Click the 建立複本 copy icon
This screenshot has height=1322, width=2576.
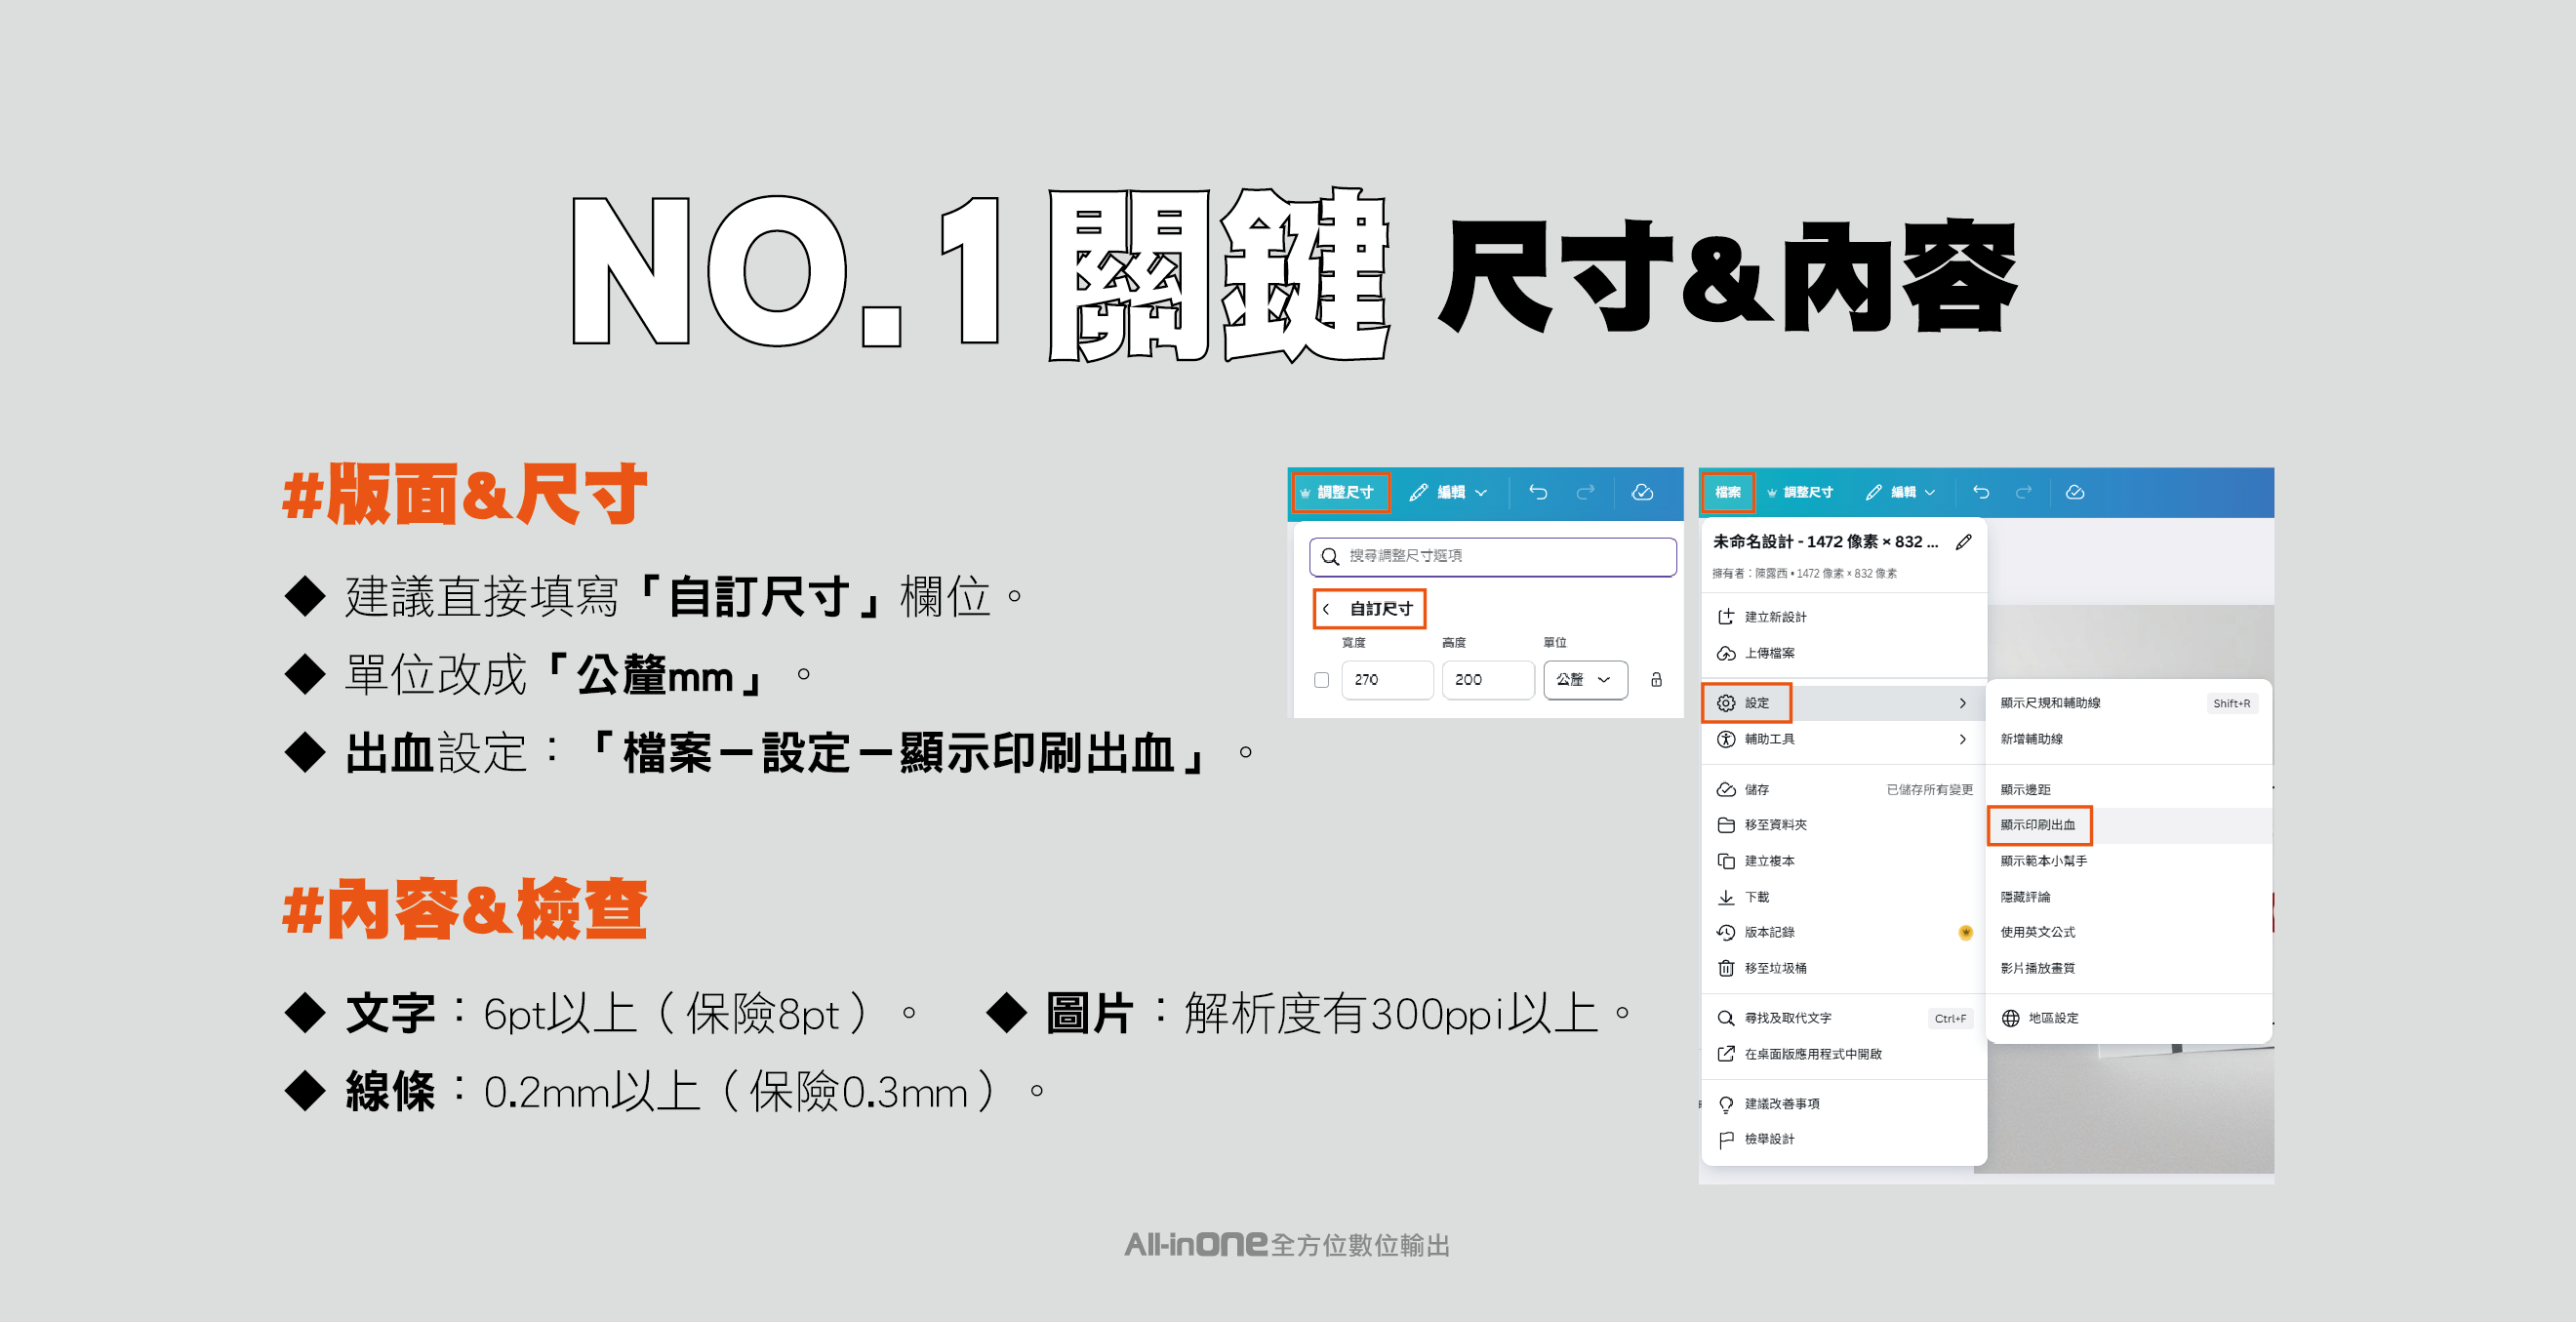click(x=1726, y=861)
